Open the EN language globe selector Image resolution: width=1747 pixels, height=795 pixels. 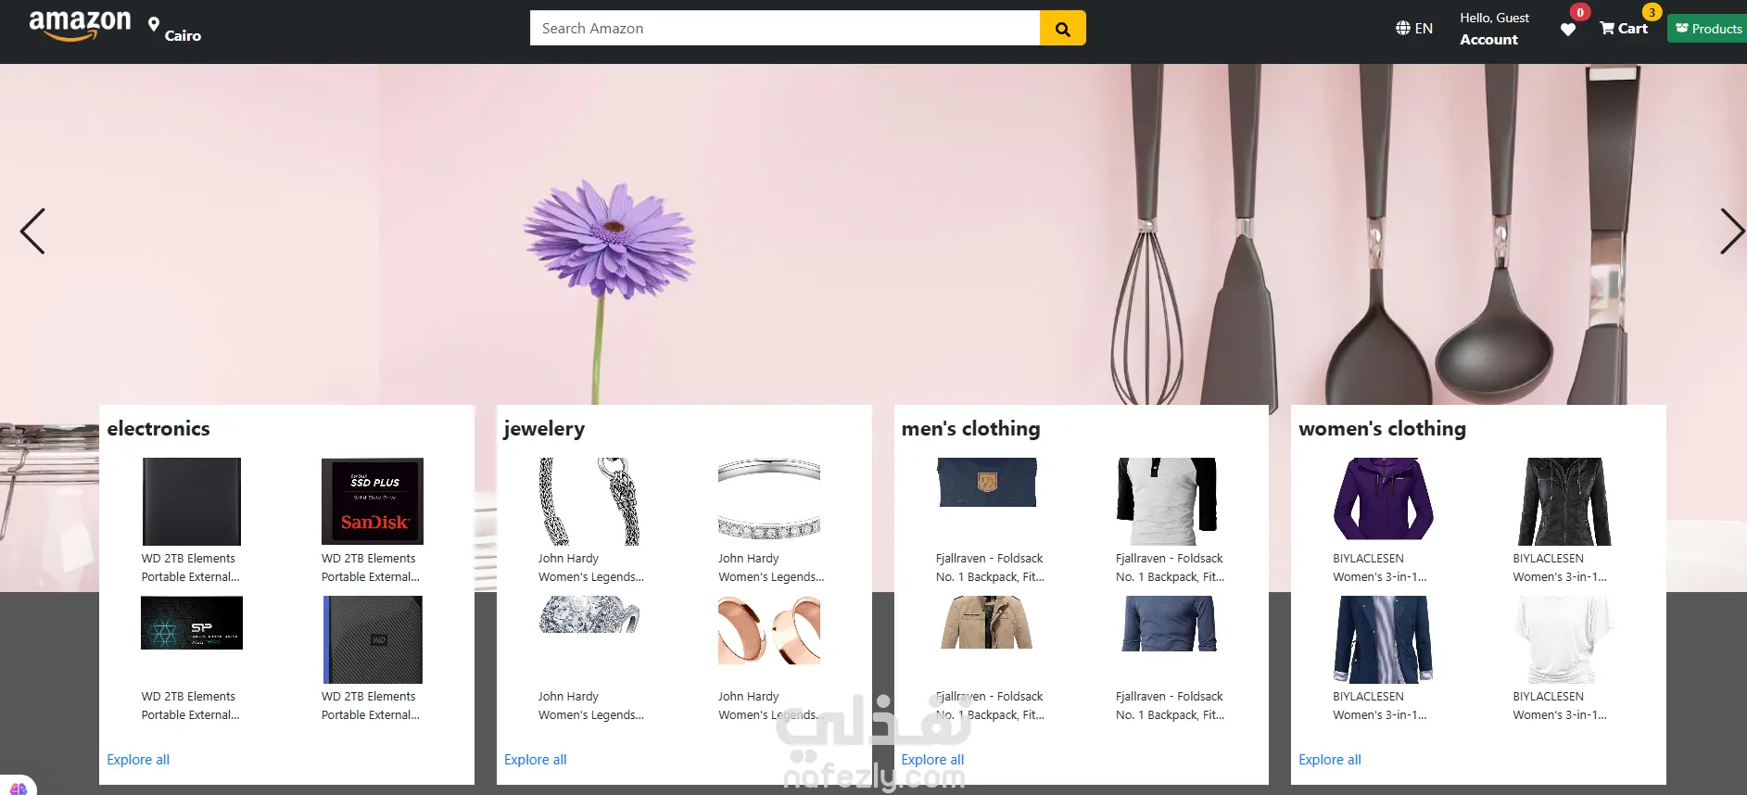[x=1414, y=29]
